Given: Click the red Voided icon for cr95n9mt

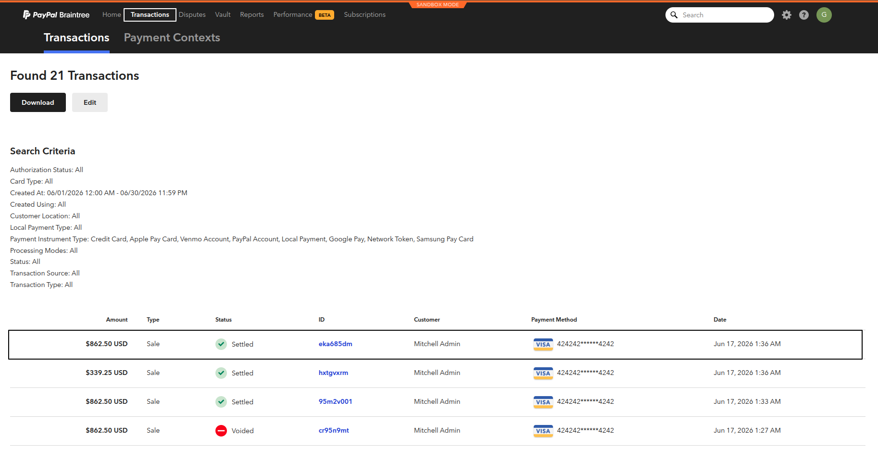Looking at the screenshot, I should point(221,431).
